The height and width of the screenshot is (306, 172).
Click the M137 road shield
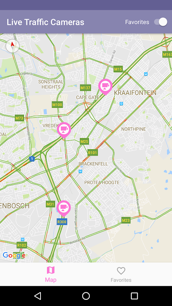(85, 88)
